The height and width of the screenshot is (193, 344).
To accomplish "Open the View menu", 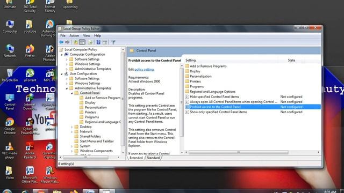I will click(87, 35).
